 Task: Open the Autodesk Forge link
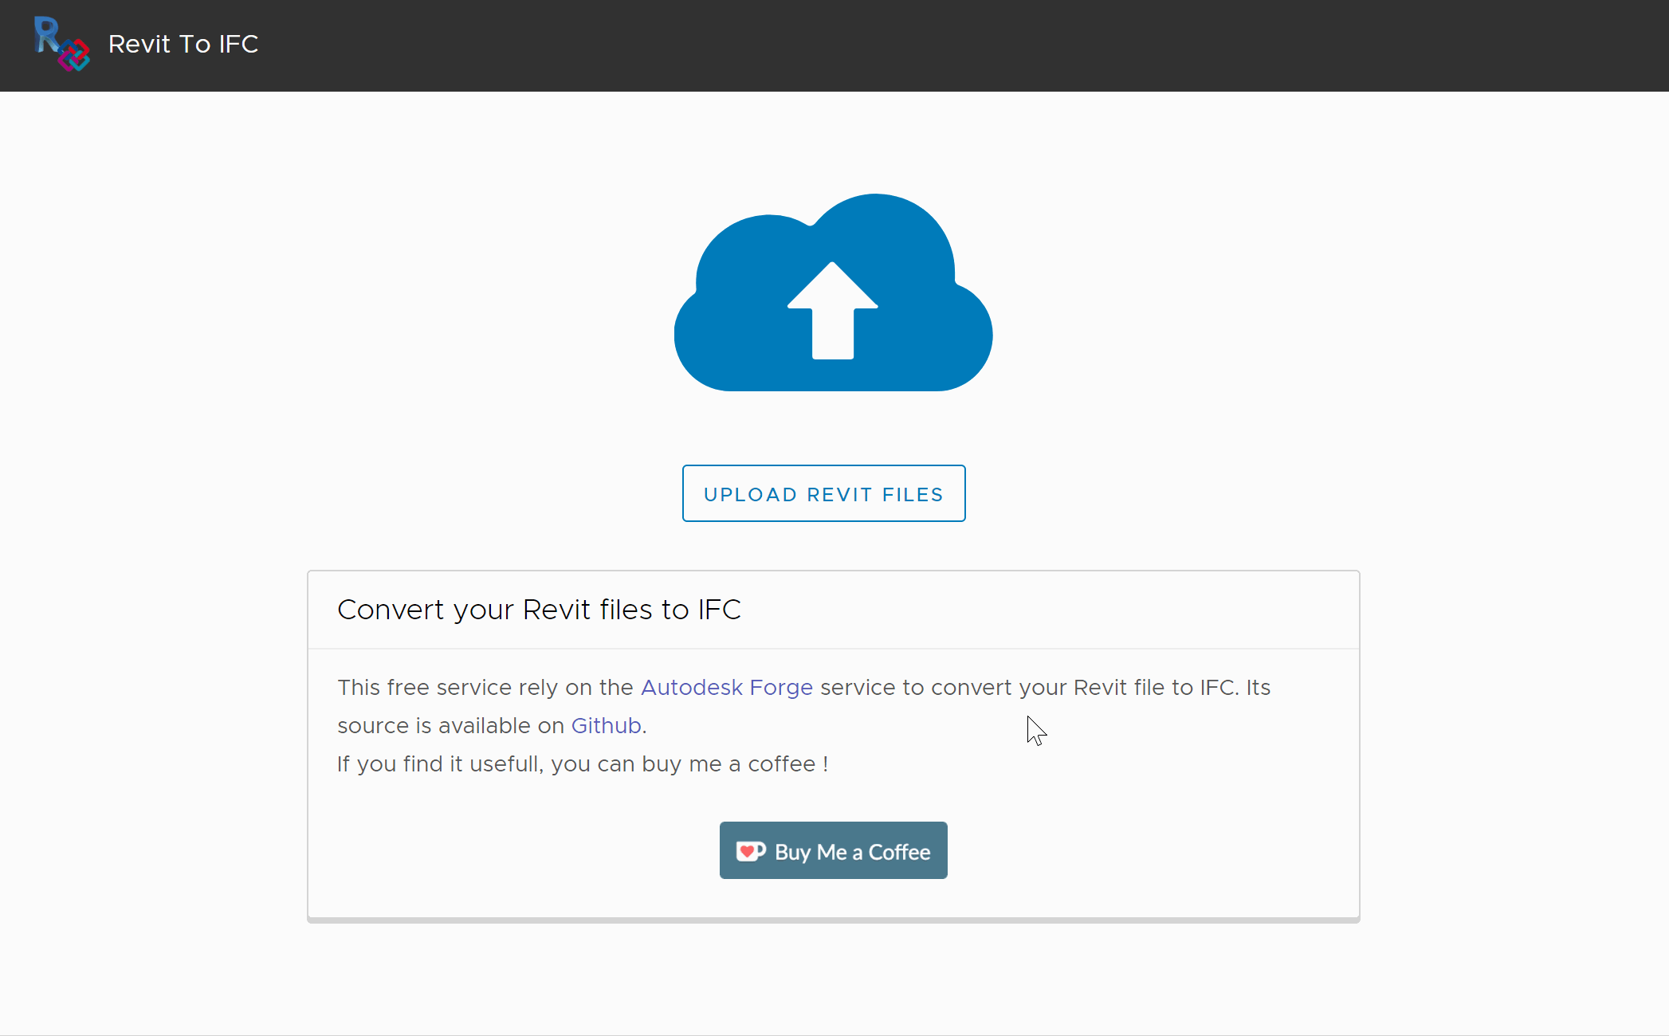727,687
